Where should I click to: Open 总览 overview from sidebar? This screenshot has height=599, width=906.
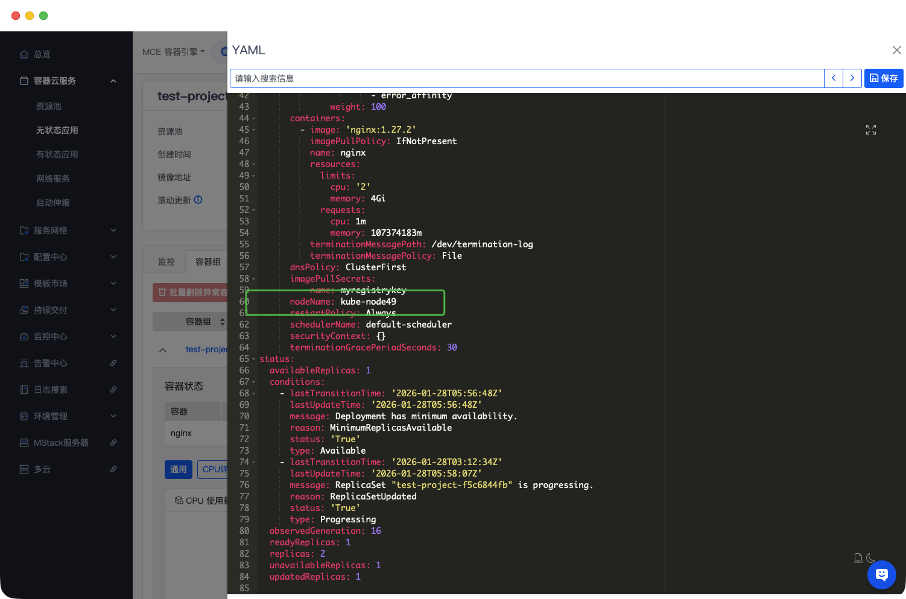(42, 54)
